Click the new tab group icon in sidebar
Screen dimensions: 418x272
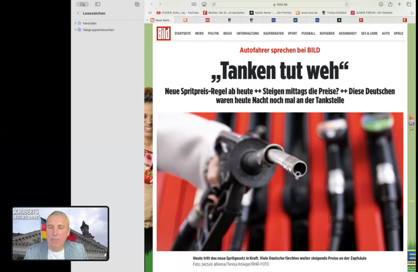pos(137,4)
